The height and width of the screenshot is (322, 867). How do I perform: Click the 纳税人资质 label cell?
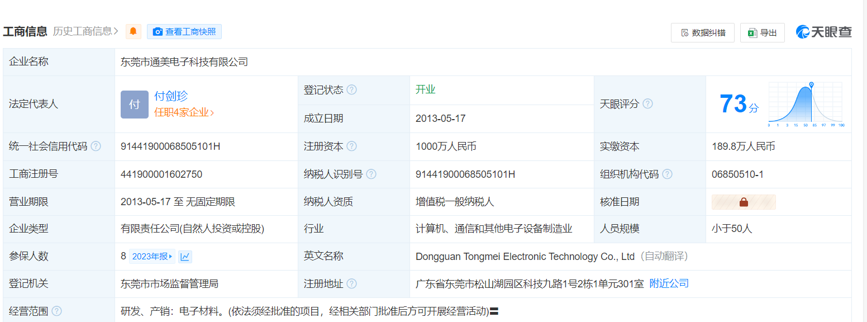[354, 202]
